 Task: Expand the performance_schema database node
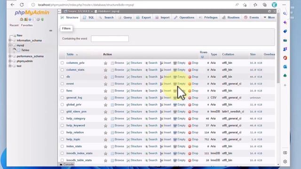(10, 56)
